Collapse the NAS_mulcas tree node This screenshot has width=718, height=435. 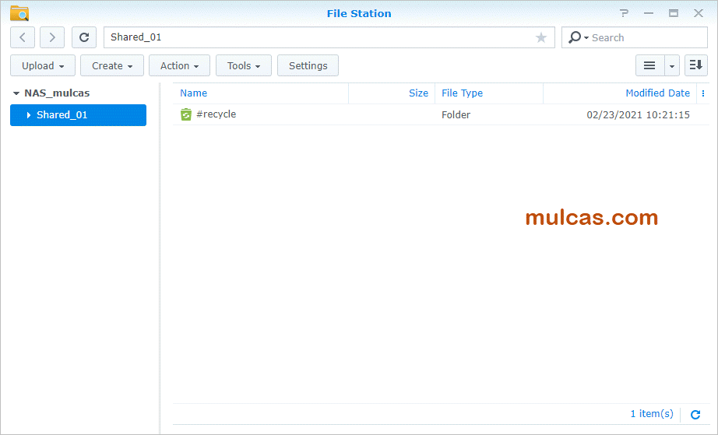[x=16, y=93]
